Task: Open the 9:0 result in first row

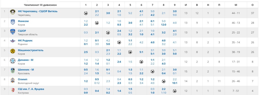Action: (175, 15)
